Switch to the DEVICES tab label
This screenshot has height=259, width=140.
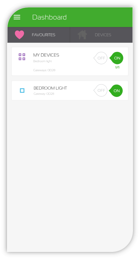103,35
